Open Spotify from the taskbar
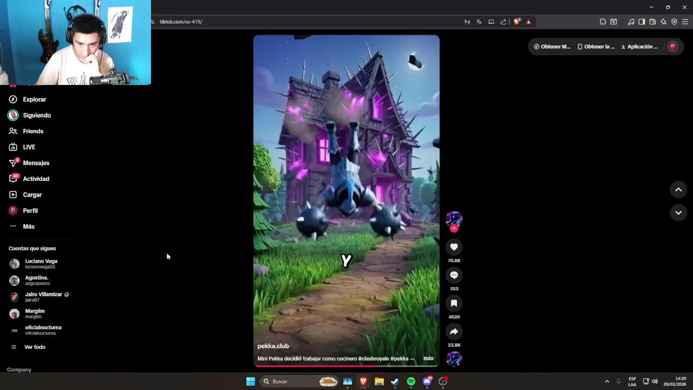Screen dimensions: 693x390 click(411, 381)
